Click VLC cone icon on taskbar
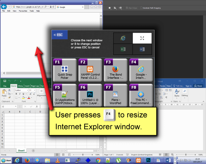This screenshot has height=164, width=206. [58, 160]
